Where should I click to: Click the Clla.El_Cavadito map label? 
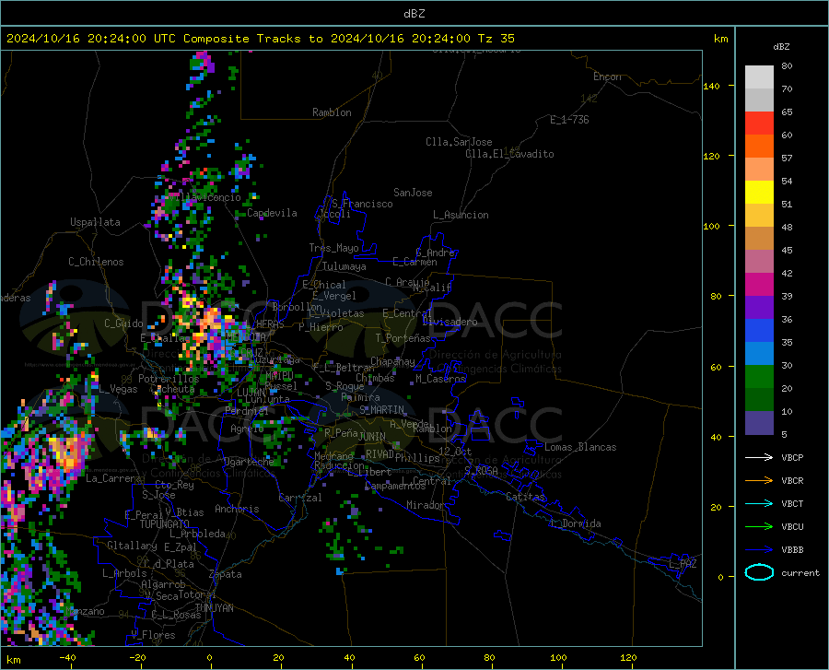click(509, 154)
